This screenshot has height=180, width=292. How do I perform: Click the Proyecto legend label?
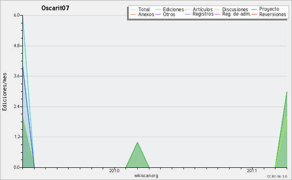click(x=269, y=9)
